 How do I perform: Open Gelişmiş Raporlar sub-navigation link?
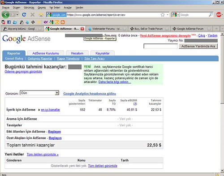click(40, 59)
